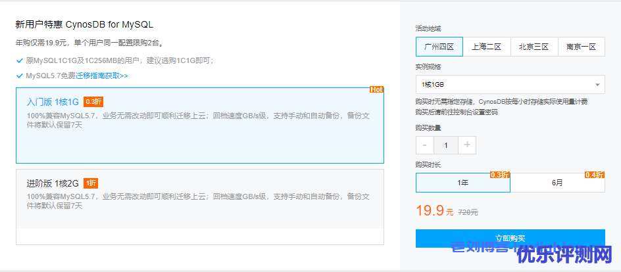Click the 年购仅需19.9元 limit notice
621x272 pixels.
[89, 43]
